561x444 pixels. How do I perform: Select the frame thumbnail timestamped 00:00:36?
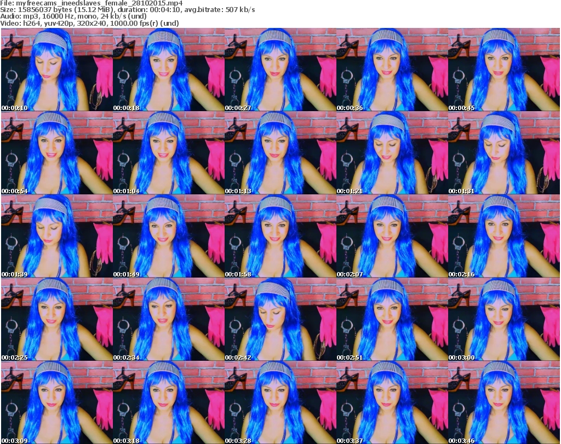[x=392, y=70]
